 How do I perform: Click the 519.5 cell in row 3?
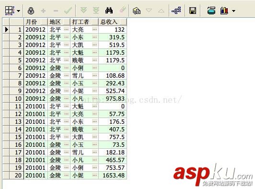pyautogui.click(x=113, y=45)
